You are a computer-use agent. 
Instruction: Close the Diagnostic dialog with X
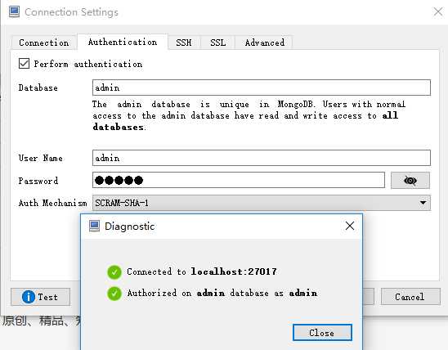pos(350,226)
